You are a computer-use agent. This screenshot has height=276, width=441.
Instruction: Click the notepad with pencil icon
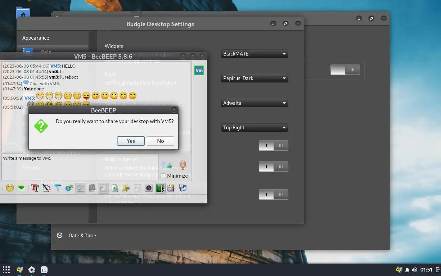171,188
